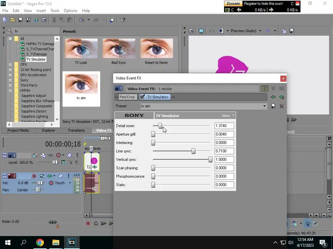The image size is (333, 249).
Task: Toggle the preview overlays grid icon
Action: pos(268,31)
